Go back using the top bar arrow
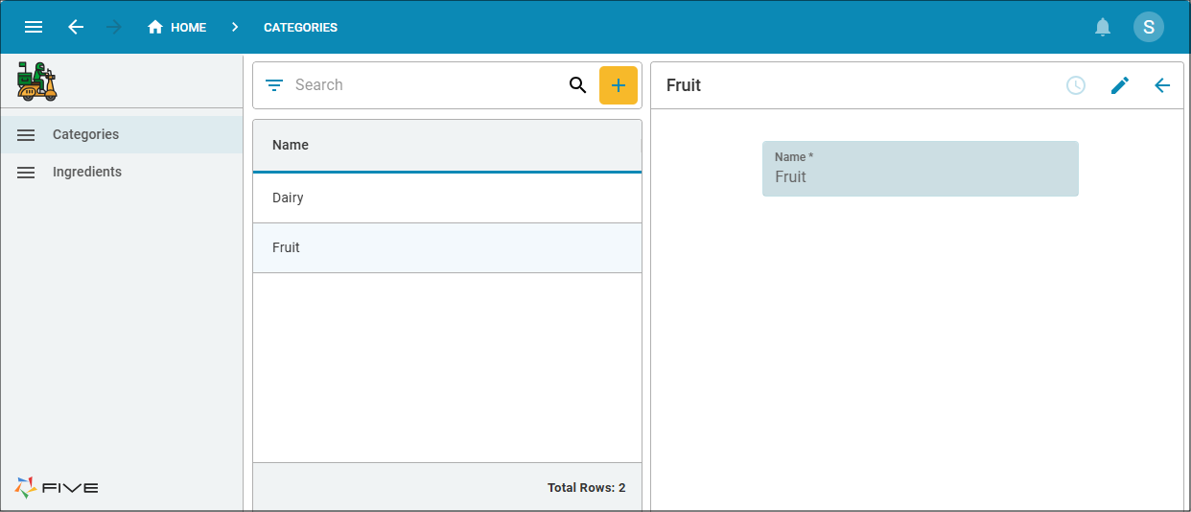 76,27
